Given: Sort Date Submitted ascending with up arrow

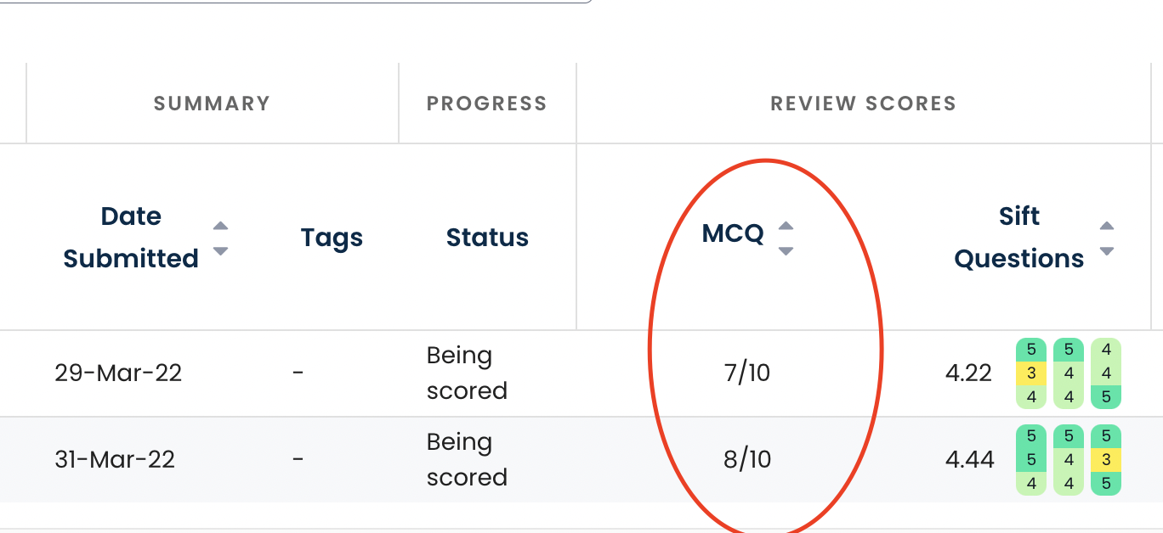Looking at the screenshot, I should 220,226.
